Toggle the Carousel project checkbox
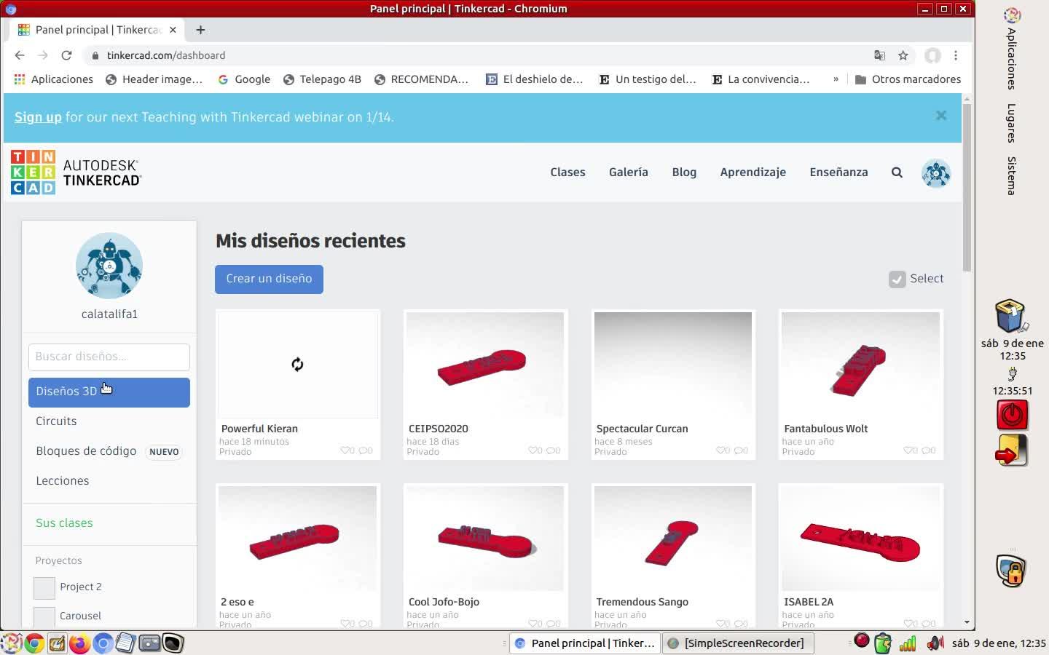Viewport: 1049px width, 655px height. [x=44, y=616]
